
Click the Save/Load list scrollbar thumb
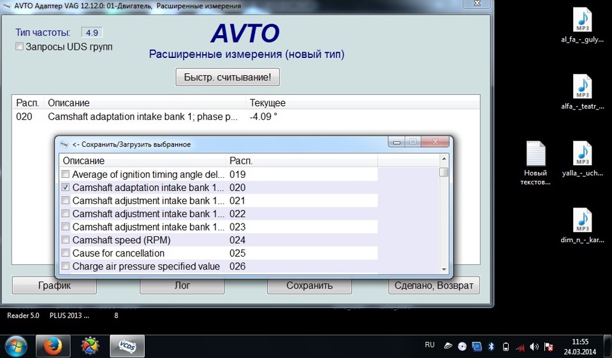444,172
